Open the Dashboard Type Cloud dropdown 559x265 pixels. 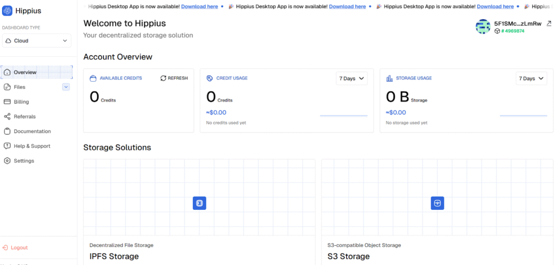[37, 41]
